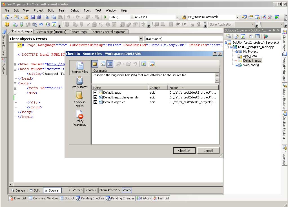
Task: Collapse the body element outline in editor
Action: (x=15, y=84)
